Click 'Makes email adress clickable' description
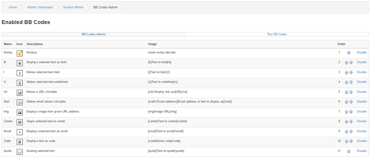 coord(46,102)
